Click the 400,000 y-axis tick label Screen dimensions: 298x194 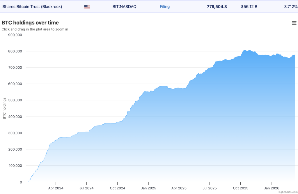(x=15, y=117)
